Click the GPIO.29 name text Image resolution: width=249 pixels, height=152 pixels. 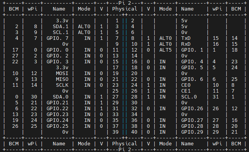click(x=192, y=132)
